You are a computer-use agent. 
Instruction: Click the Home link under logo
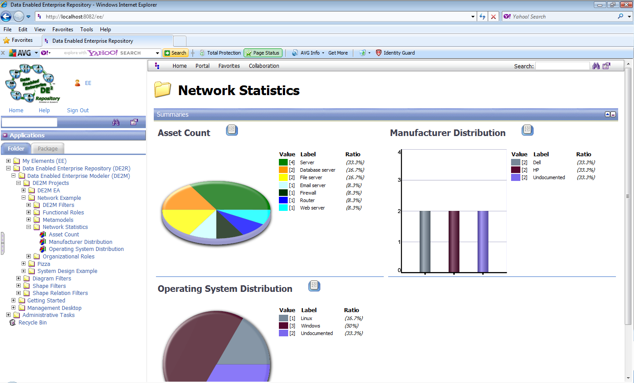click(16, 110)
